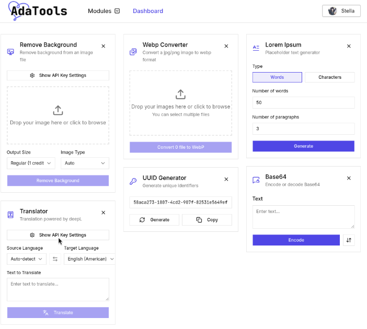
Task: Show API Key Settings in Remove Background
Action: pyautogui.click(x=58, y=75)
